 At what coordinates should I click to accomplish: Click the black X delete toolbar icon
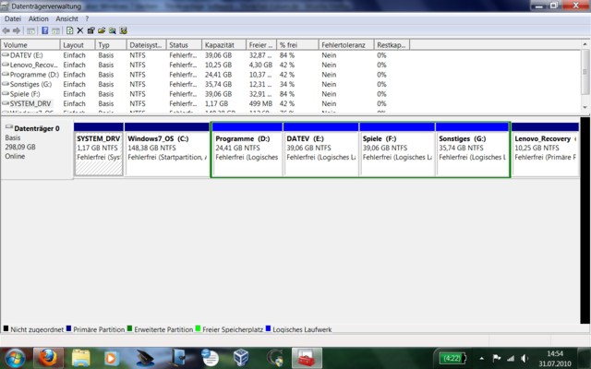(x=80, y=30)
